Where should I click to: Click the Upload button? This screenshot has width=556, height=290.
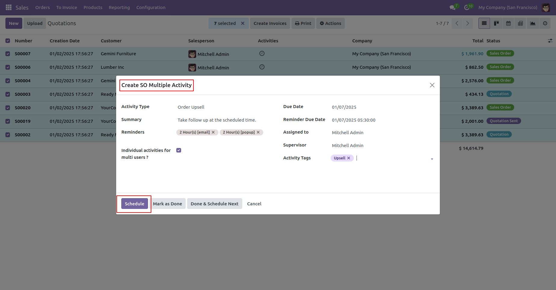tap(35, 23)
